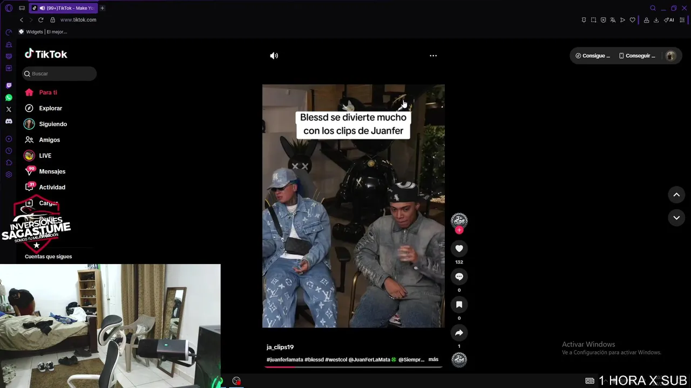Viewport: 691px width, 388px height.
Task: Mute the TikTok video sound
Action: [274, 56]
